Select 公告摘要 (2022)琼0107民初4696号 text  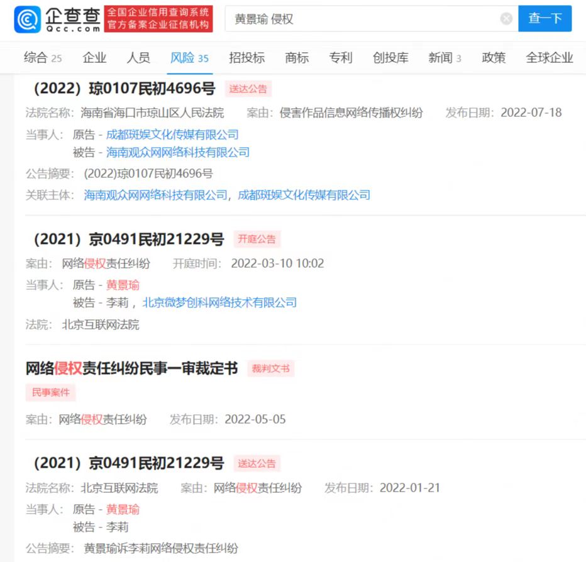pyautogui.click(x=148, y=174)
